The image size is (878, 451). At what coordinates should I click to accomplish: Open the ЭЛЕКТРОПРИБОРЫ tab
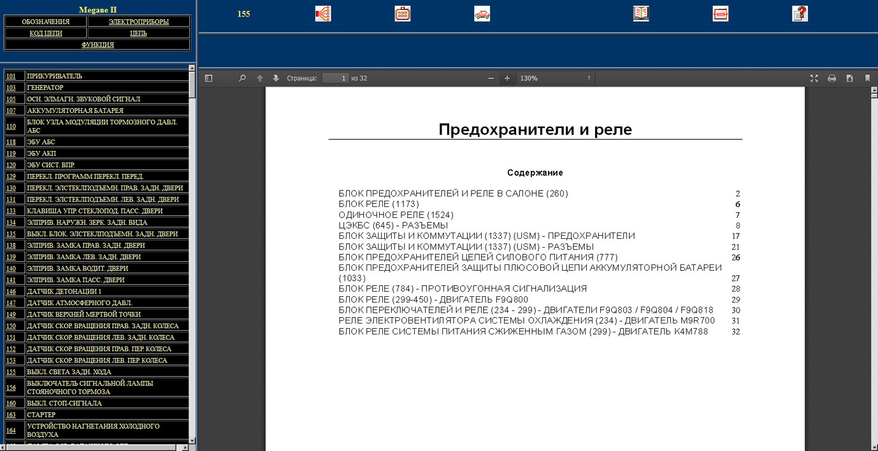point(138,22)
